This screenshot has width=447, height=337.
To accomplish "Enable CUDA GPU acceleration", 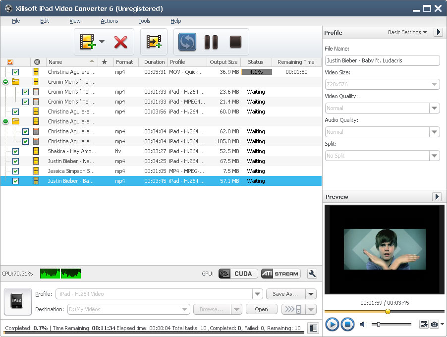I will click(x=237, y=273).
